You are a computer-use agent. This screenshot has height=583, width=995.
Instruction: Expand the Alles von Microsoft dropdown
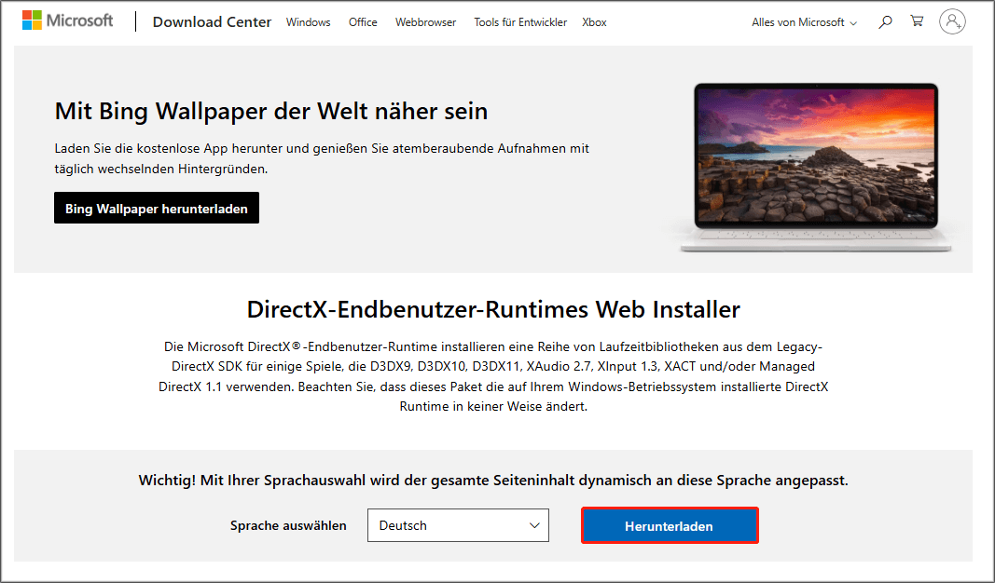[x=797, y=21]
